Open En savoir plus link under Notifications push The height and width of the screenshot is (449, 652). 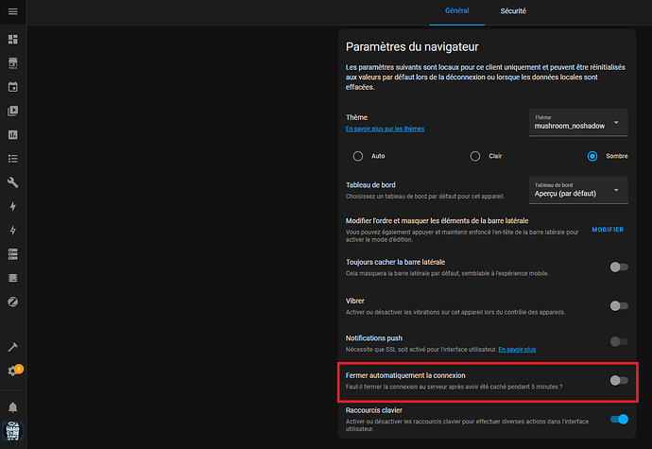coord(517,350)
